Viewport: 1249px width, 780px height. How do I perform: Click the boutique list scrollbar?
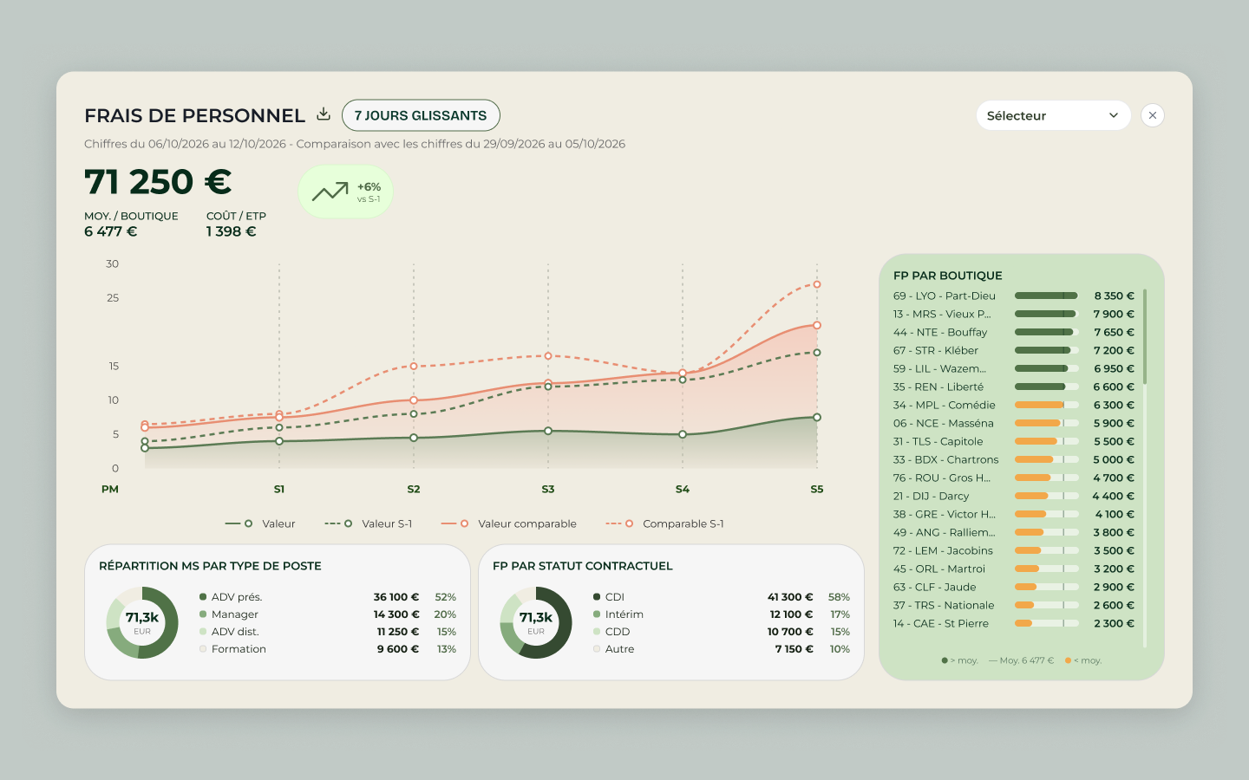tap(1145, 336)
